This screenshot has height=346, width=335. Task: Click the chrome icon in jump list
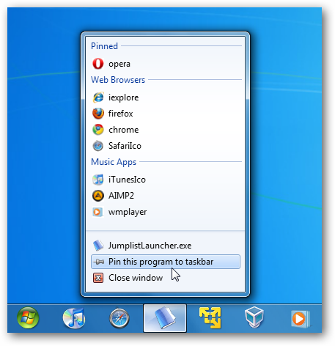coord(98,130)
